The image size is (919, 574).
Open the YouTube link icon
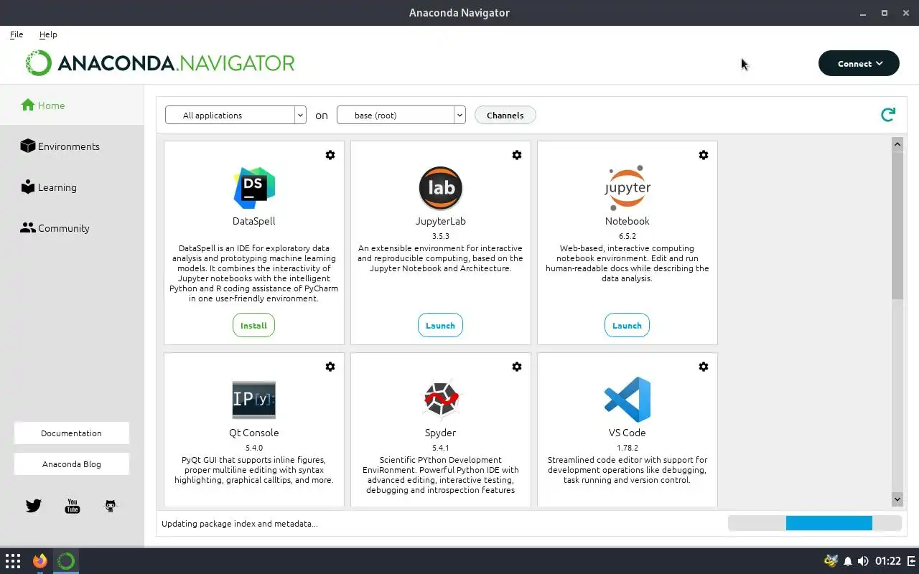tap(73, 506)
